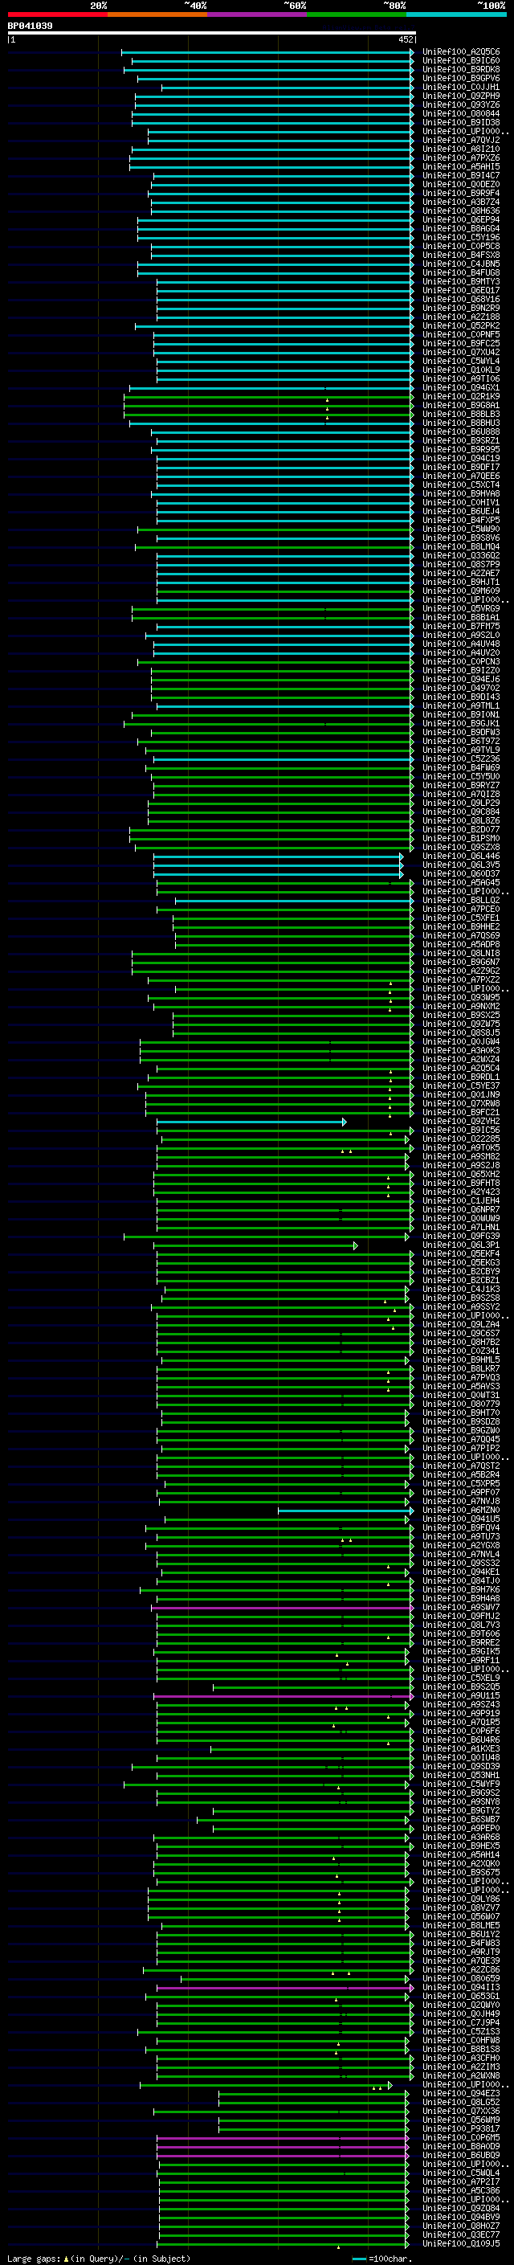Select the label UniRef100_Q8LNI8
This screenshot has width=514, height=2265.
click(461, 954)
